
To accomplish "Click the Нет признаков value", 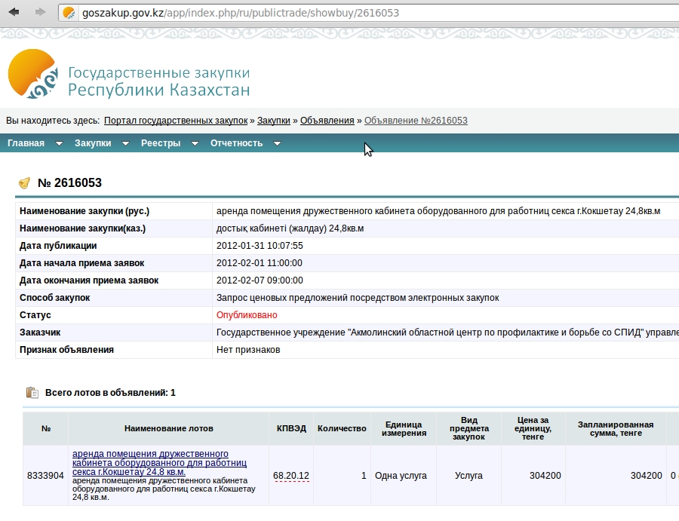I will (x=248, y=350).
